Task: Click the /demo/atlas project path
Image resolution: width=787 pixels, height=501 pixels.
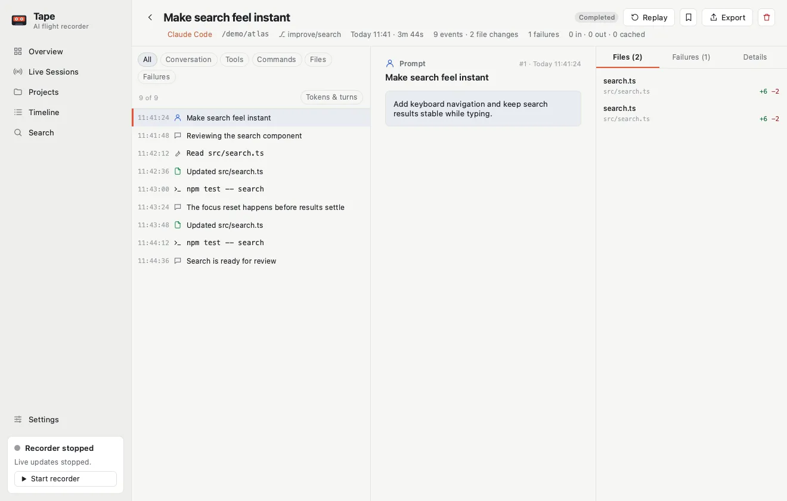Action: pos(245,35)
